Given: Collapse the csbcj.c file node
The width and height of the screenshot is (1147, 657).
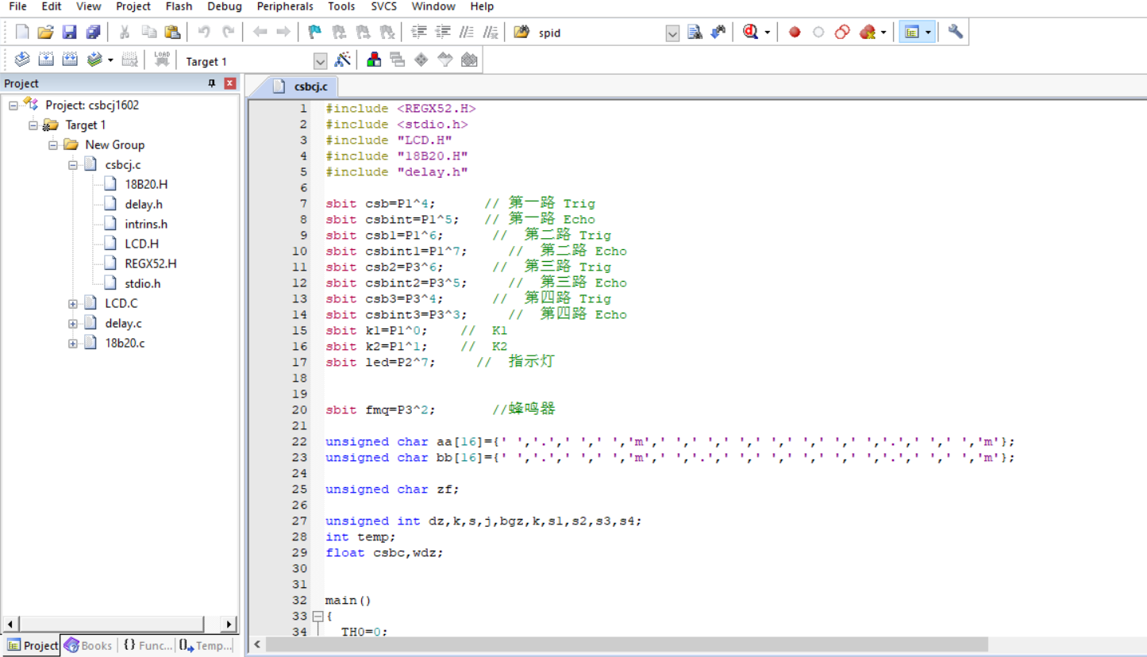Looking at the screenshot, I should pyautogui.click(x=72, y=164).
